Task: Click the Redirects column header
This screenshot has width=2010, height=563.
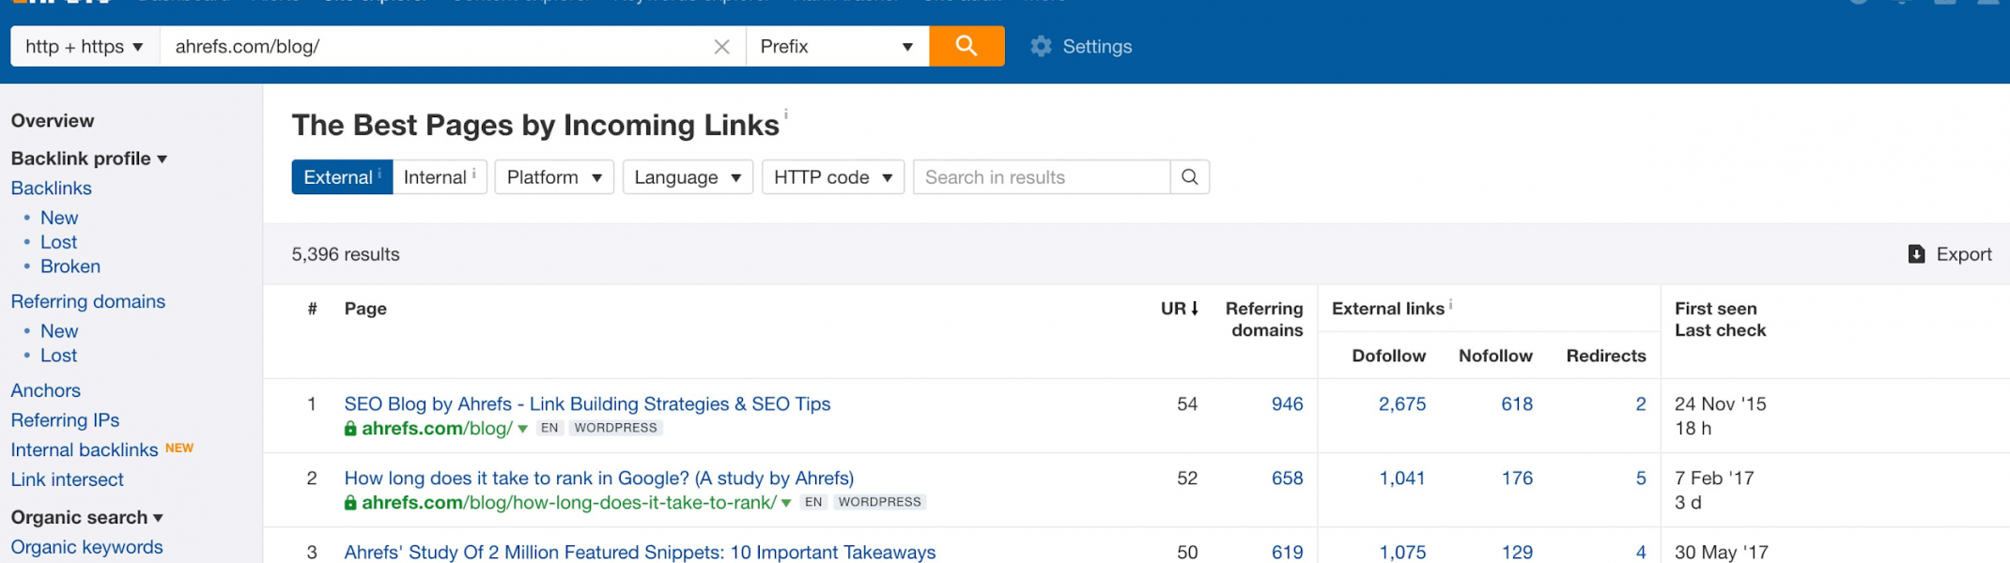Action: [1606, 356]
